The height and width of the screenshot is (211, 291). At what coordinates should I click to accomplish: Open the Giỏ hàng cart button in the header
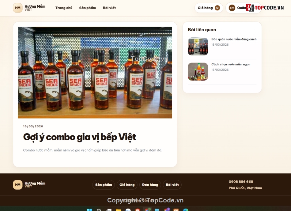[x=209, y=8]
